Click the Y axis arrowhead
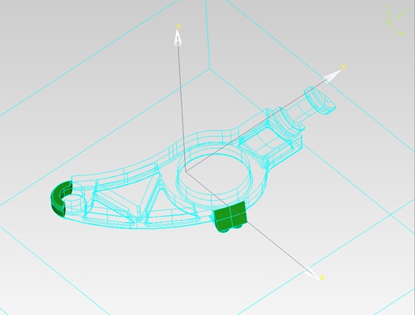The height and width of the screenshot is (315, 415). tap(332, 76)
